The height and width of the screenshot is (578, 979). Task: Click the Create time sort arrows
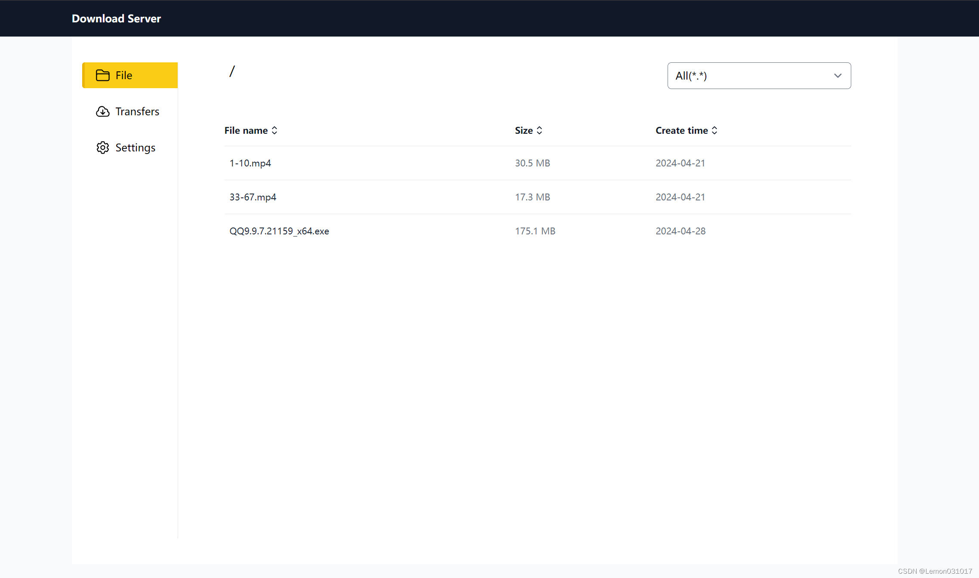pyautogui.click(x=714, y=130)
